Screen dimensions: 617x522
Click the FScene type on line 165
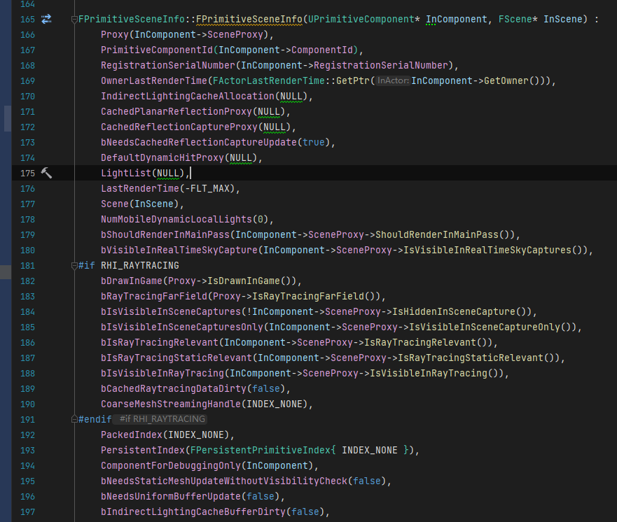click(515, 20)
